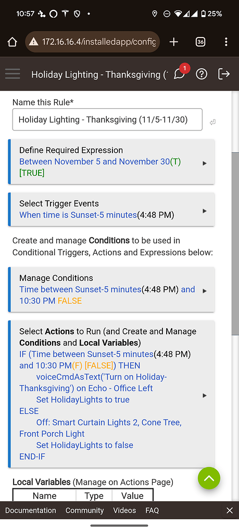Expand the Define Required Expression section

point(111,162)
